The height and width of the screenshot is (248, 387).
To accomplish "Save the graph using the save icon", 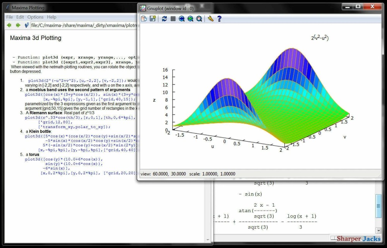I will pos(152,19).
